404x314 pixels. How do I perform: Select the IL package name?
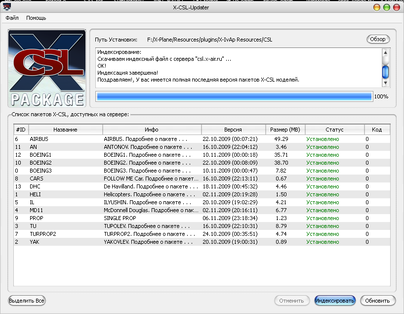pyautogui.click(x=32, y=202)
